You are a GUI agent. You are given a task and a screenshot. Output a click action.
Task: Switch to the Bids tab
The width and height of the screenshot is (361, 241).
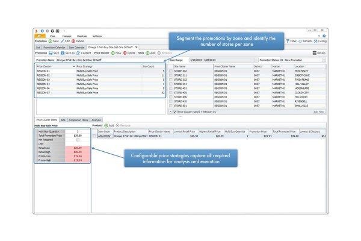[x=63, y=120]
